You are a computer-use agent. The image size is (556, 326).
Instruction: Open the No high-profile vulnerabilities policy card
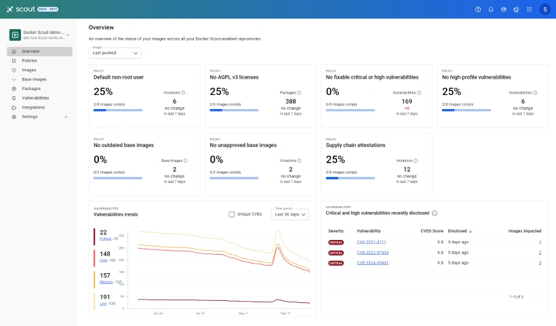point(493,96)
